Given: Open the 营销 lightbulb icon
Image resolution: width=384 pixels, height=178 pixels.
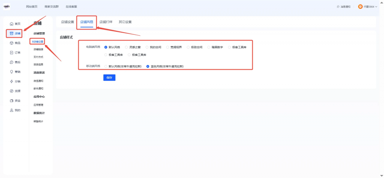Looking at the screenshot, I should click(x=11, y=72).
